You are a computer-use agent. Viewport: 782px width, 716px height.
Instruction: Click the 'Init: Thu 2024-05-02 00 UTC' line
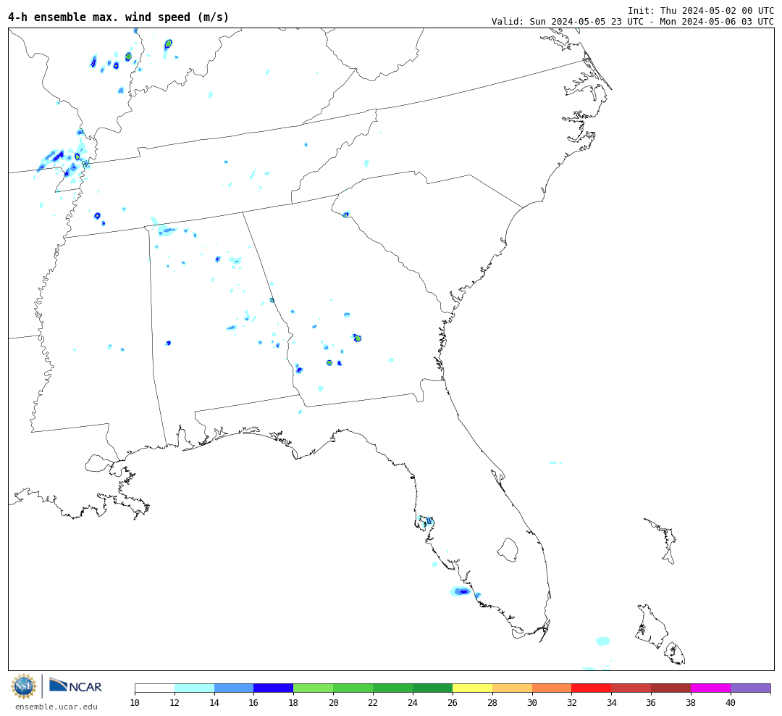coord(701,10)
